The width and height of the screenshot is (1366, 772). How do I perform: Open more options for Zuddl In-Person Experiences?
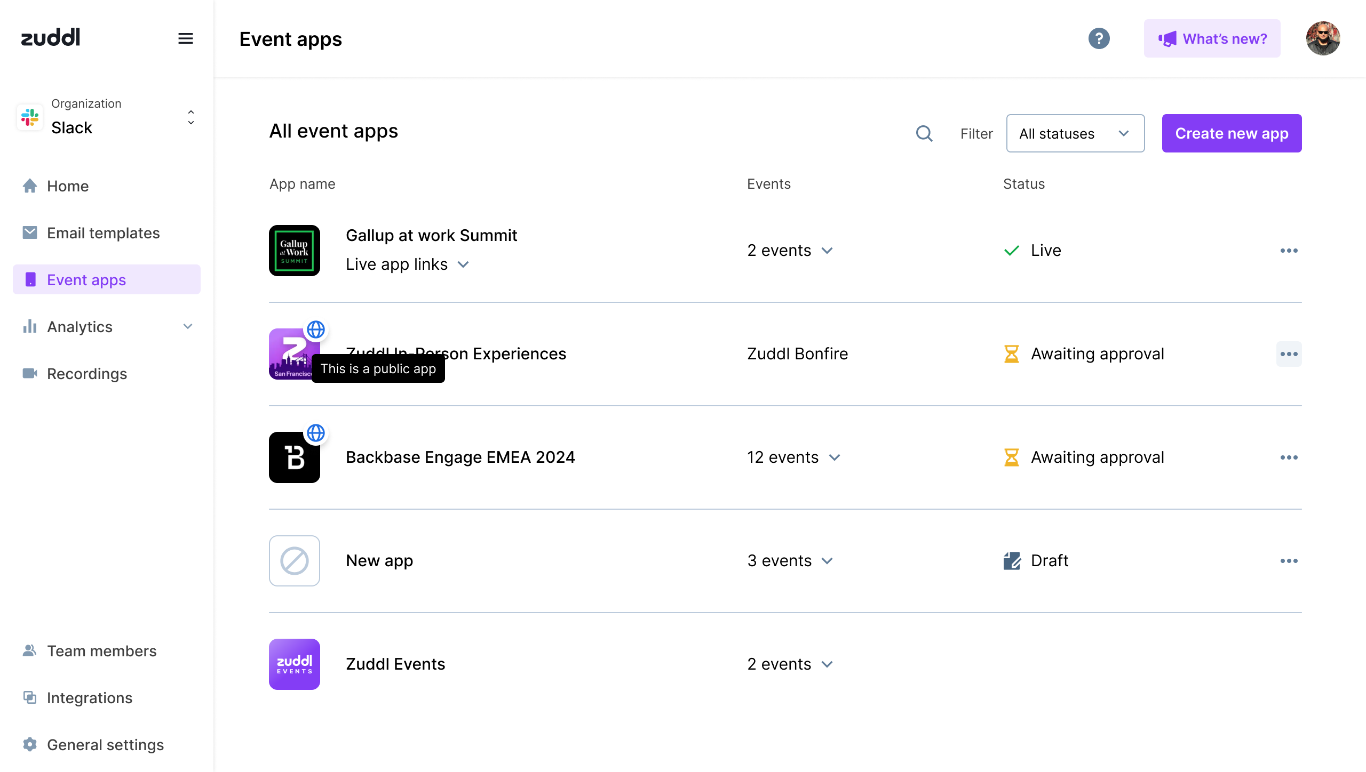click(x=1289, y=354)
